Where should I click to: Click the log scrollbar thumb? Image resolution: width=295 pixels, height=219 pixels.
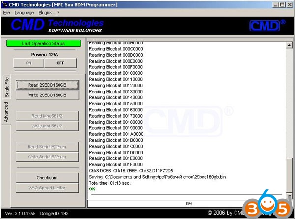tap(290, 175)
